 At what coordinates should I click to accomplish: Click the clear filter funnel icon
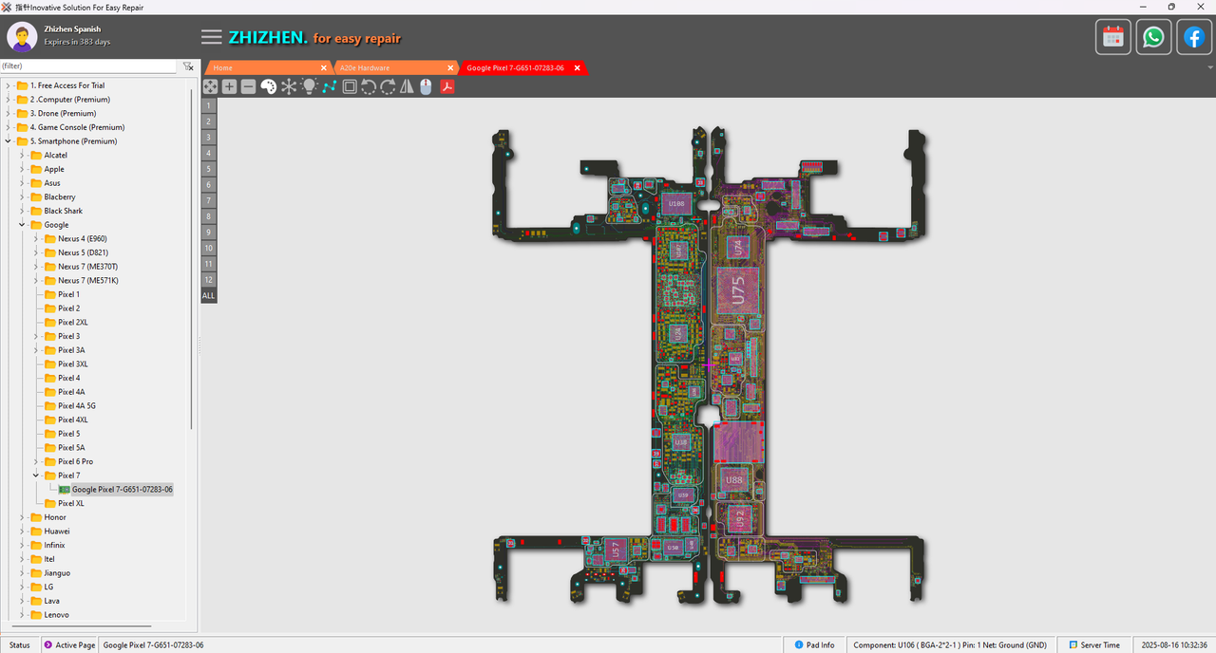pyautogui.click(x=188, y=66)
